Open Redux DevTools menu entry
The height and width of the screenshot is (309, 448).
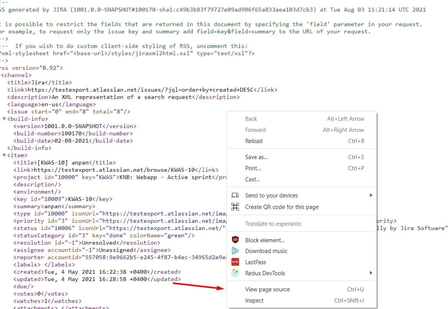[302, 273]
